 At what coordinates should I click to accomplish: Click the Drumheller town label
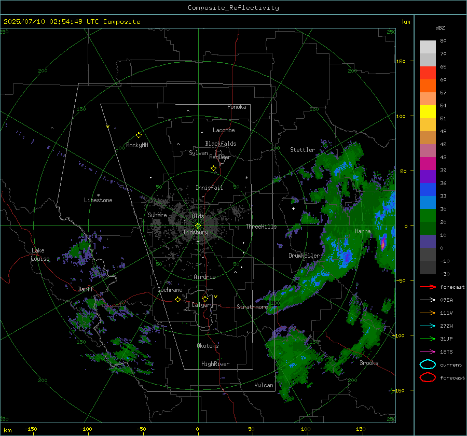click(x=304, y=256)
